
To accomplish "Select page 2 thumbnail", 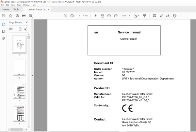I will point(19,67).
